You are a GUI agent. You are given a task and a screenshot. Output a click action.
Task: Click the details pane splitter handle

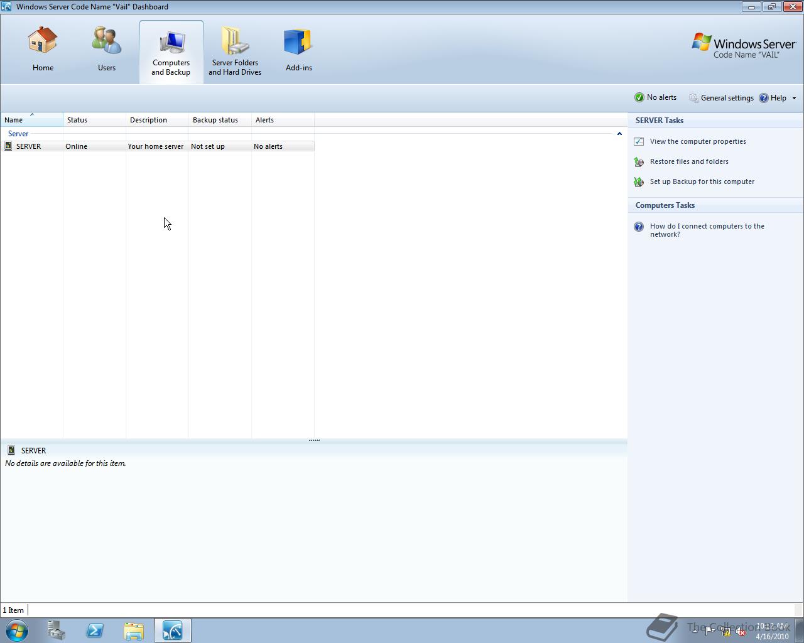tap(314, 440)
